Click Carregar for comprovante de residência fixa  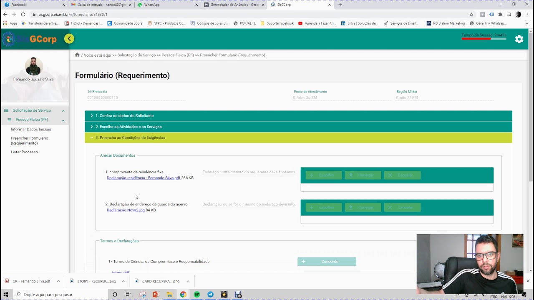[363, 175]
